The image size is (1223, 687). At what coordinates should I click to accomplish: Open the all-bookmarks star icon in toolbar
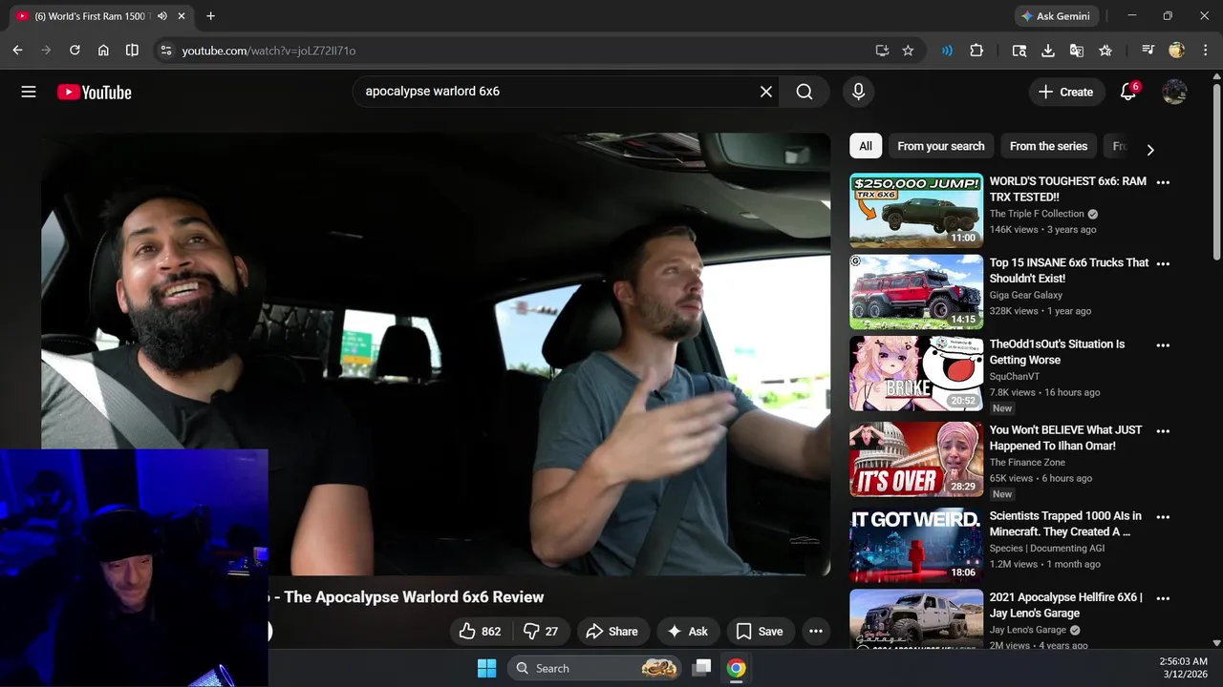1105,51
